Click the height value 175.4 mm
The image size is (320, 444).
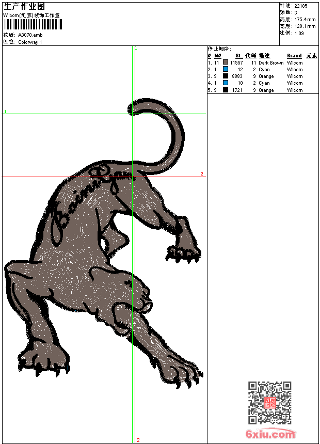point(305,19)
